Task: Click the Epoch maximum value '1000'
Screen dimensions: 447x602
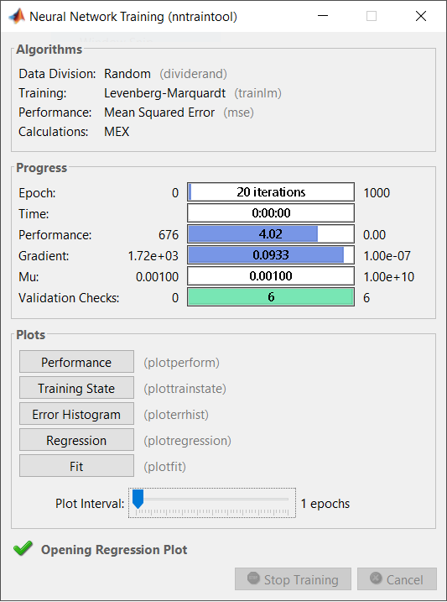Action: pos(377,193)
